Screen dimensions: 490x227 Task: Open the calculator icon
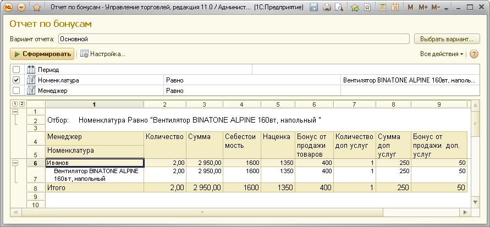pyautogui.click(x=382, y=8)
